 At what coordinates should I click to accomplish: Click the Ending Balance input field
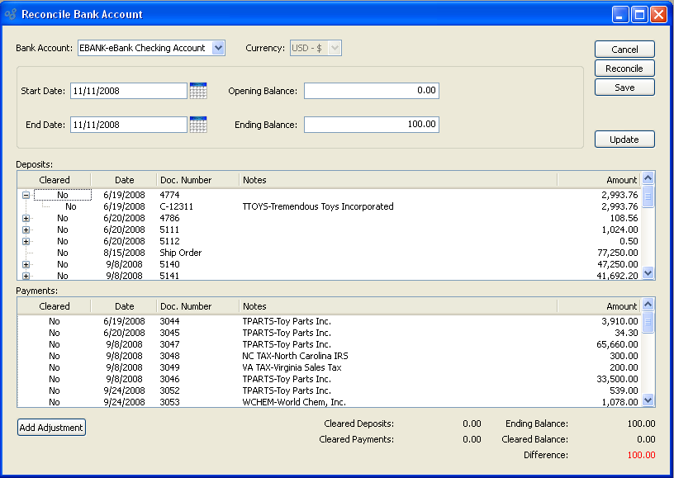click(371, 125)
